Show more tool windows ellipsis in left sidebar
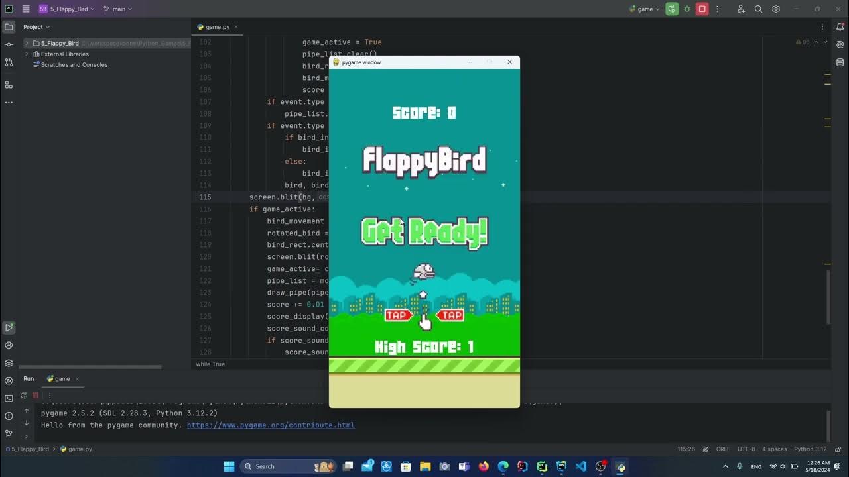 (9, 103)
